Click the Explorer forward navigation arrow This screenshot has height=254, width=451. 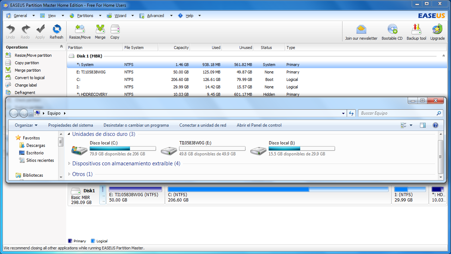(x=24, y=113)
